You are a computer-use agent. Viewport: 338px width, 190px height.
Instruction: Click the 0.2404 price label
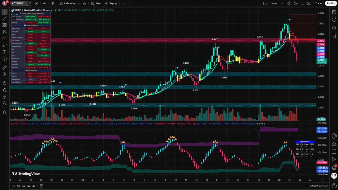(x=321, y=44)
